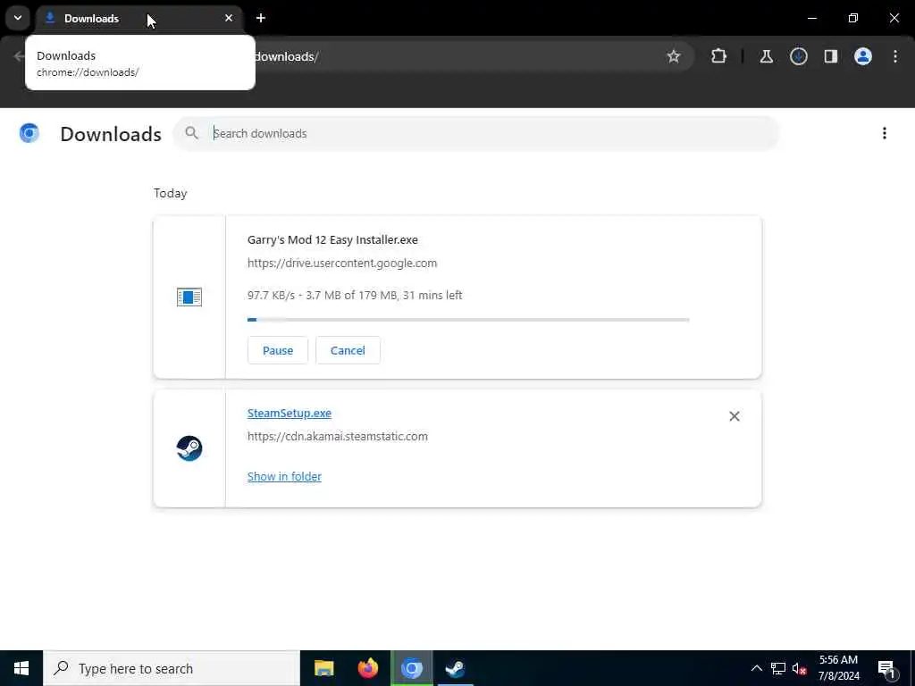The image size is (915, 686).
Task: Open the SteamSetup.exe file link
Action: click(290, 413)
